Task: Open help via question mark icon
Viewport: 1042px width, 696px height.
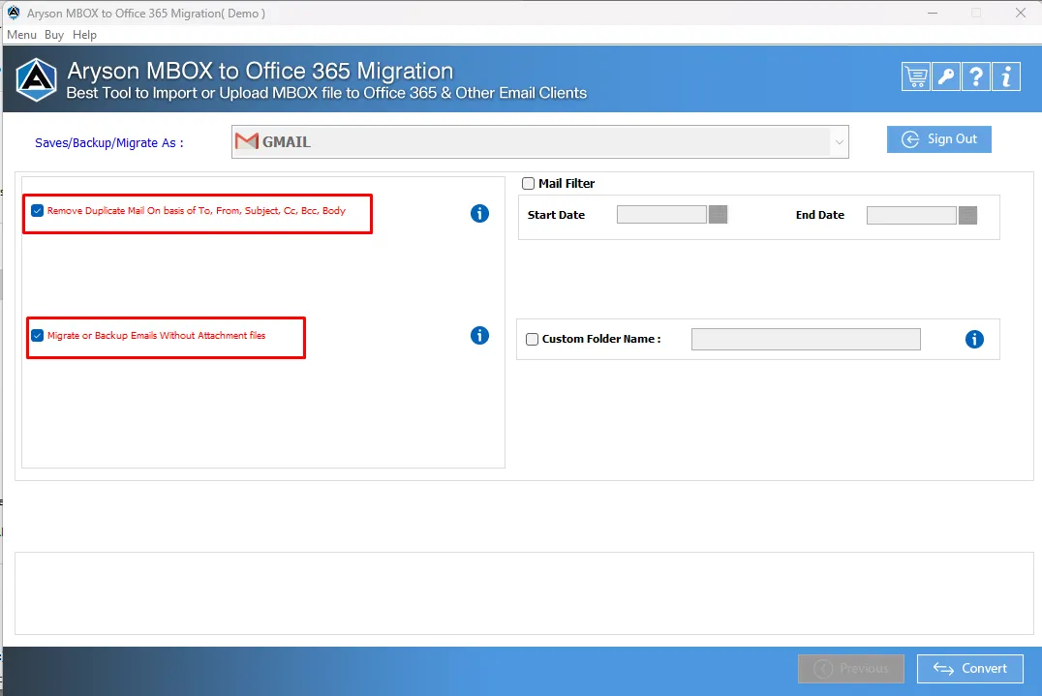Action: click(975, 77)
